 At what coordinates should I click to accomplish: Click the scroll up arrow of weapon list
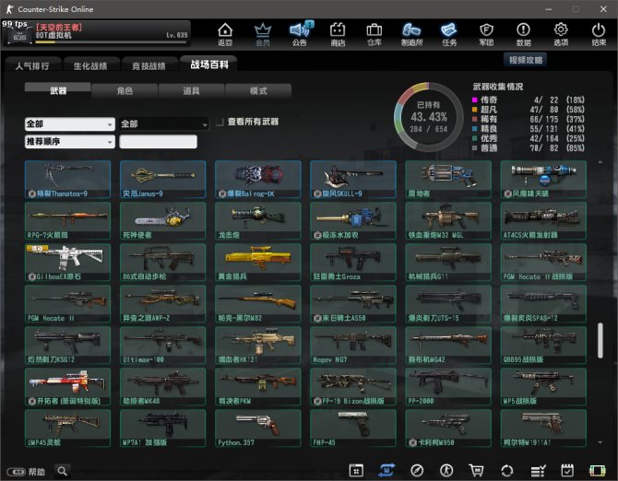point(600,162)
